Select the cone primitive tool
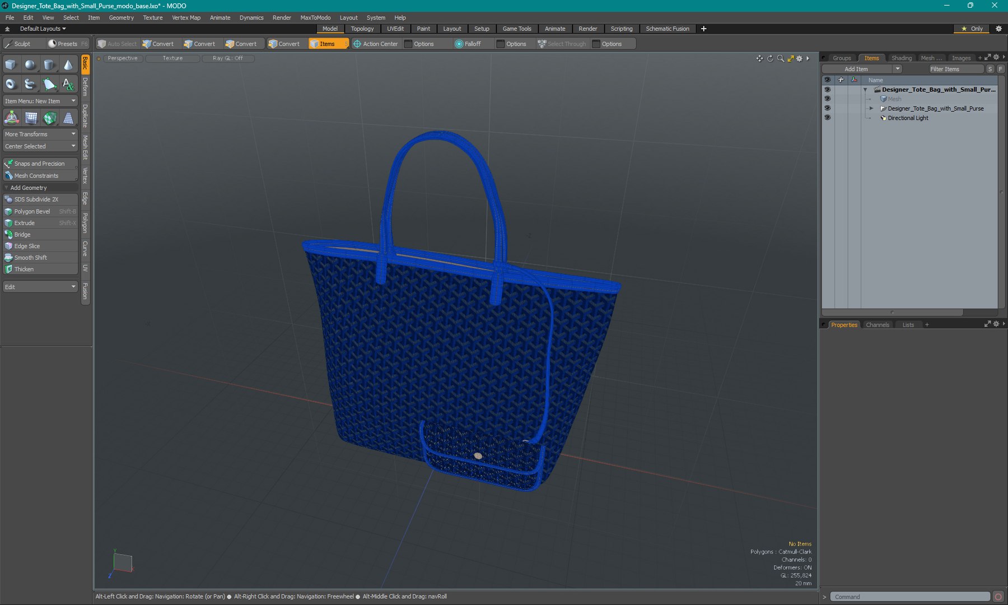Viewport: 1008px width, 605px height. point(68,65)
